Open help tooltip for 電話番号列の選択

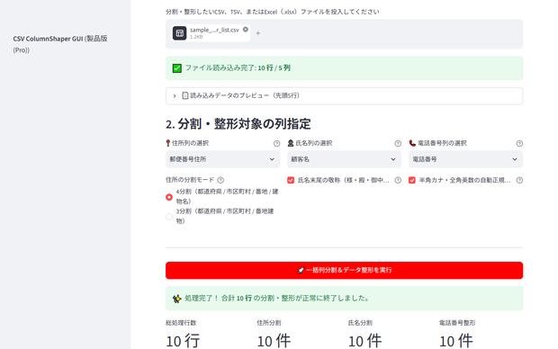[519, 143]
